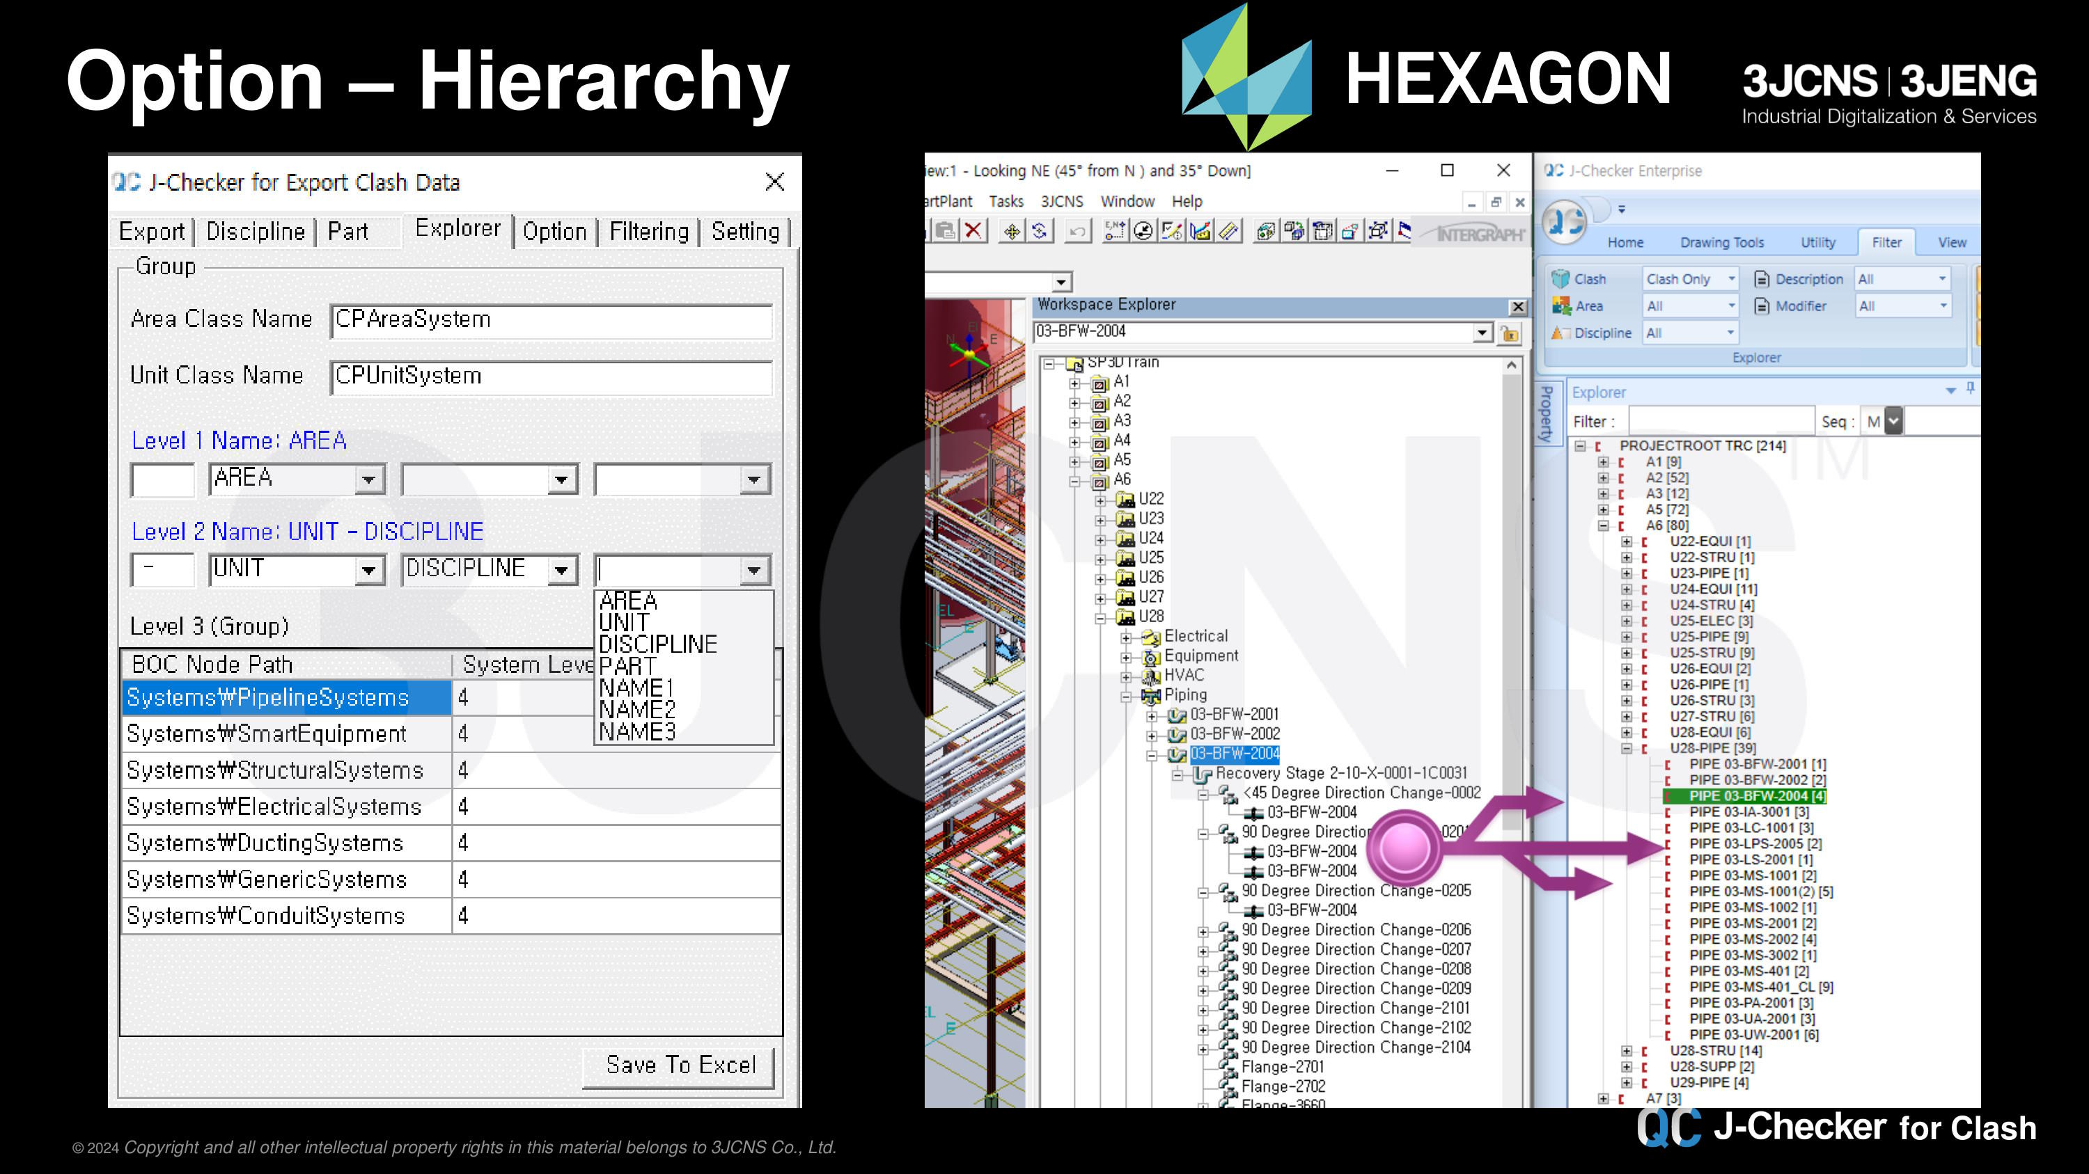This screenshot has height=1174, width=2089.
Task: Close the Workspace Explorer panel
Action: [1517, 307]
